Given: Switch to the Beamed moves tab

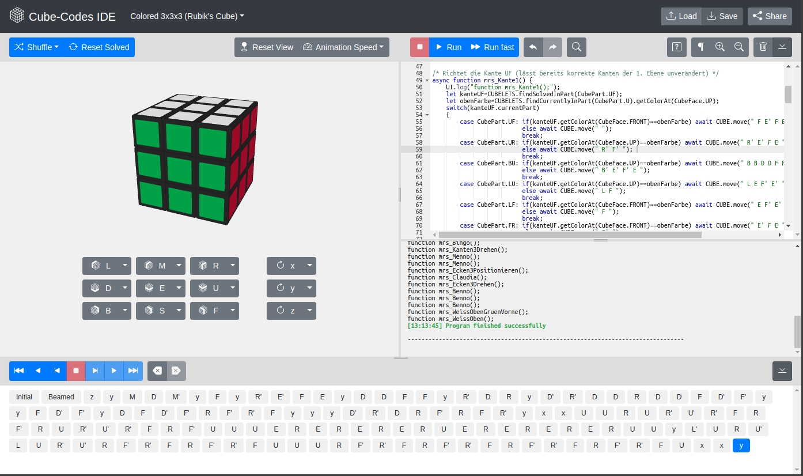Looking at the screenshot, I should pyautogui.click(x=60, y=396).
